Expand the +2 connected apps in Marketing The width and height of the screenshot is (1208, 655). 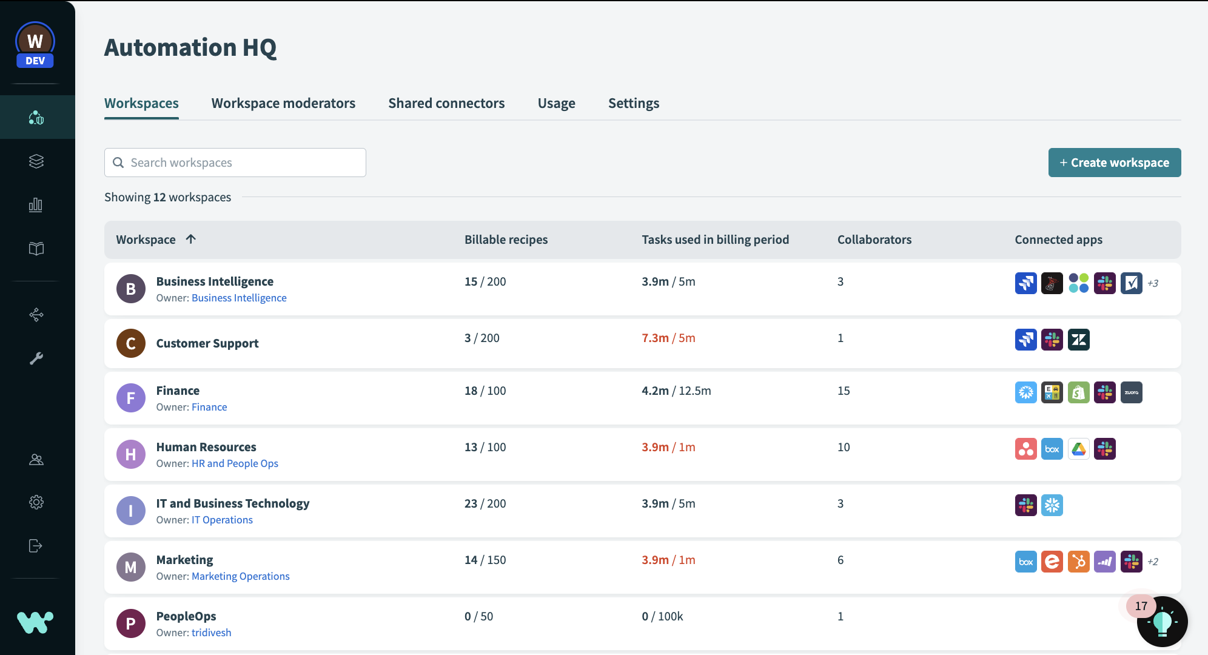(x=1153, y=562)
